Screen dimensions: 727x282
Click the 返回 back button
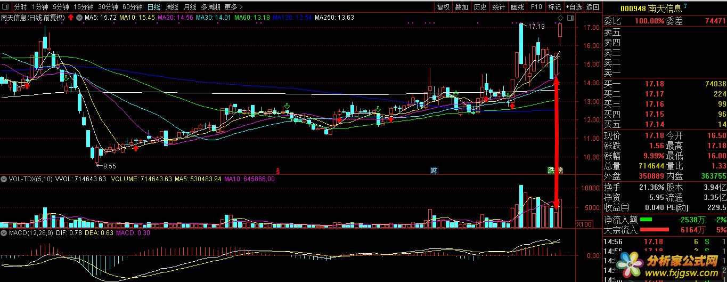(x=592, y=7)
